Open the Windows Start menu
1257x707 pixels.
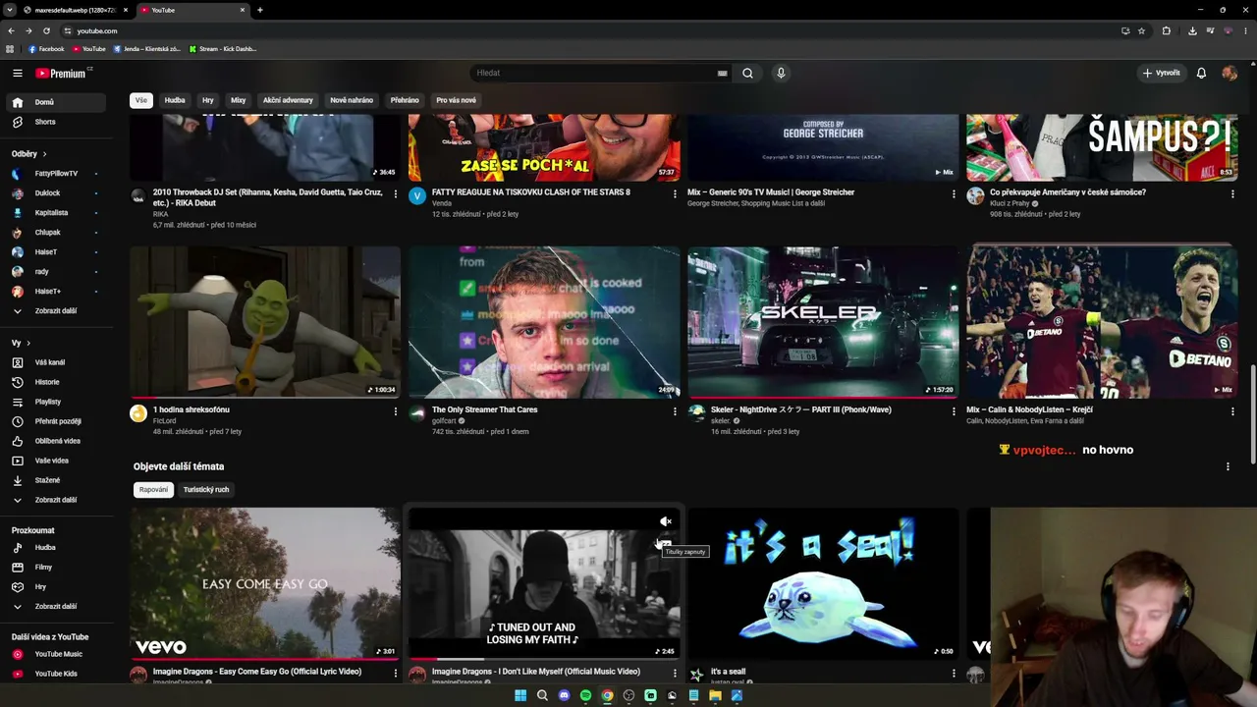[x=520, y=695]
